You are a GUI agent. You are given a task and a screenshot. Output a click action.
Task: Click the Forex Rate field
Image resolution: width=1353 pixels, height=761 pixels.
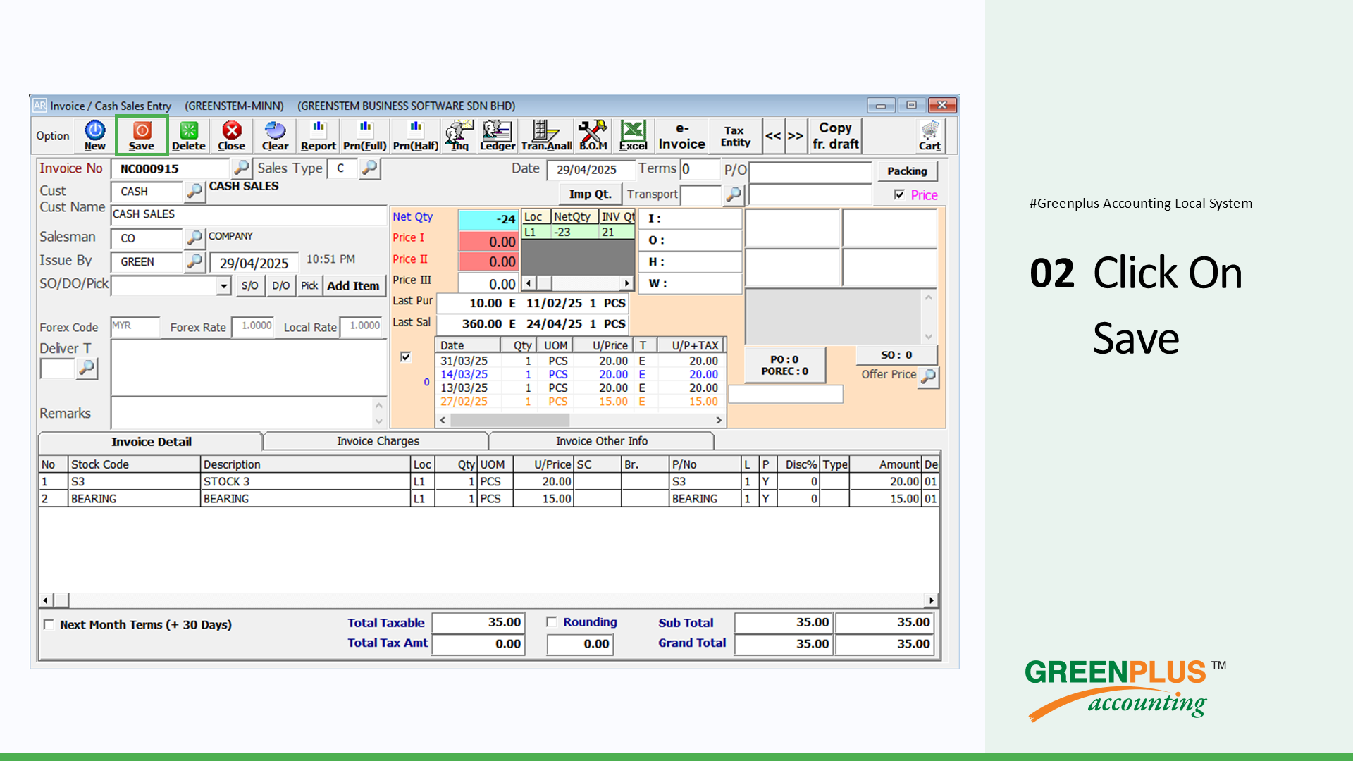coord(253,326)
